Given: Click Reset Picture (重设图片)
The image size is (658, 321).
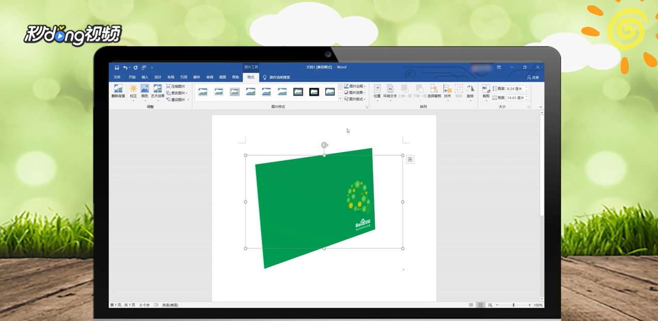Looking at the screenshot, I should tap(176, 100).
